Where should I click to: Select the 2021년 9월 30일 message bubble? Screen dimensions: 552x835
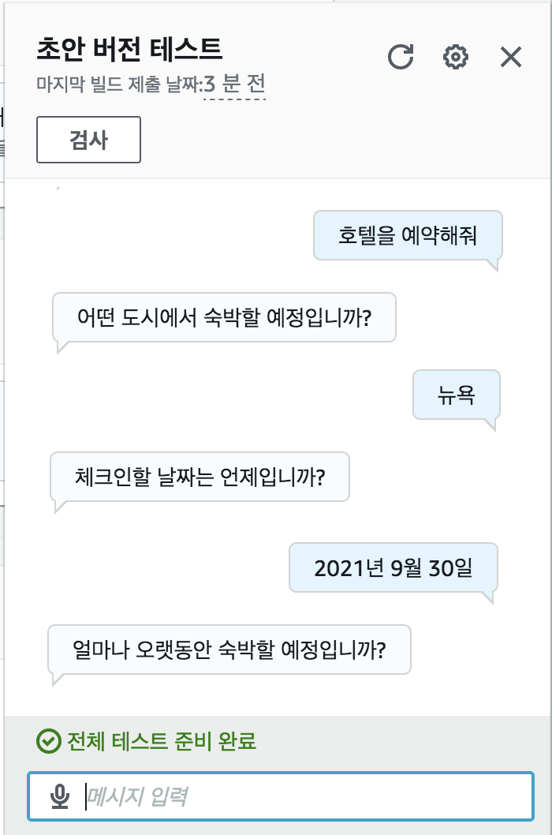(393, 567)
